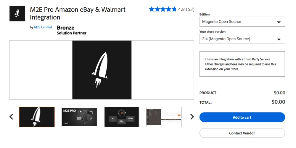Click the Bronze Solution Partner badge
The image size is (296, 148).
72,30
